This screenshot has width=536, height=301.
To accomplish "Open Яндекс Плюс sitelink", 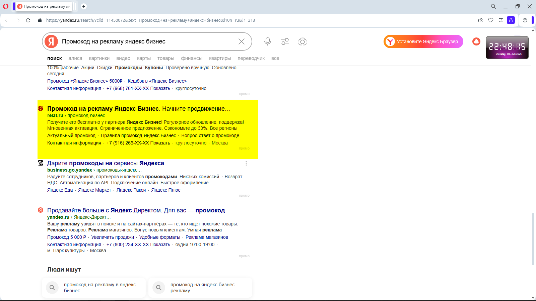I will click(x=166, y=190).
